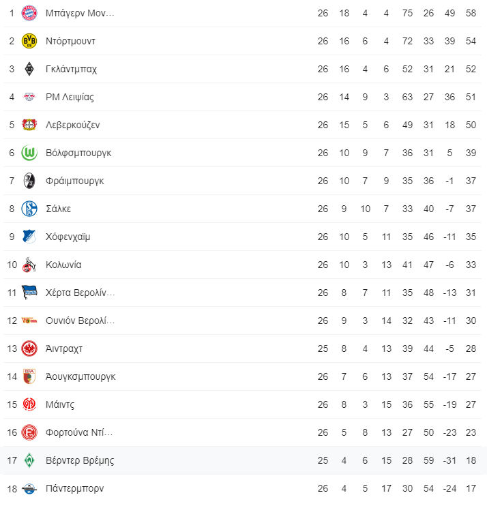
Task: Open the Άουγκσμπουργκ team link
Action: tap(80, 377)
